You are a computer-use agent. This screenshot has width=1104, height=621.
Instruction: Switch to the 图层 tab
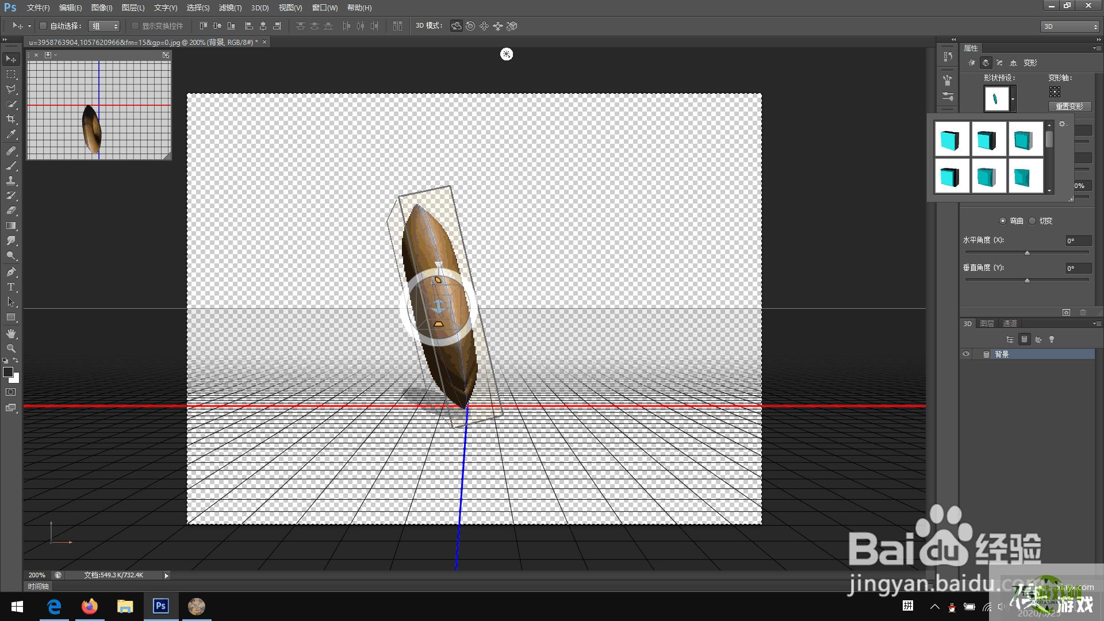coord(987,324)
